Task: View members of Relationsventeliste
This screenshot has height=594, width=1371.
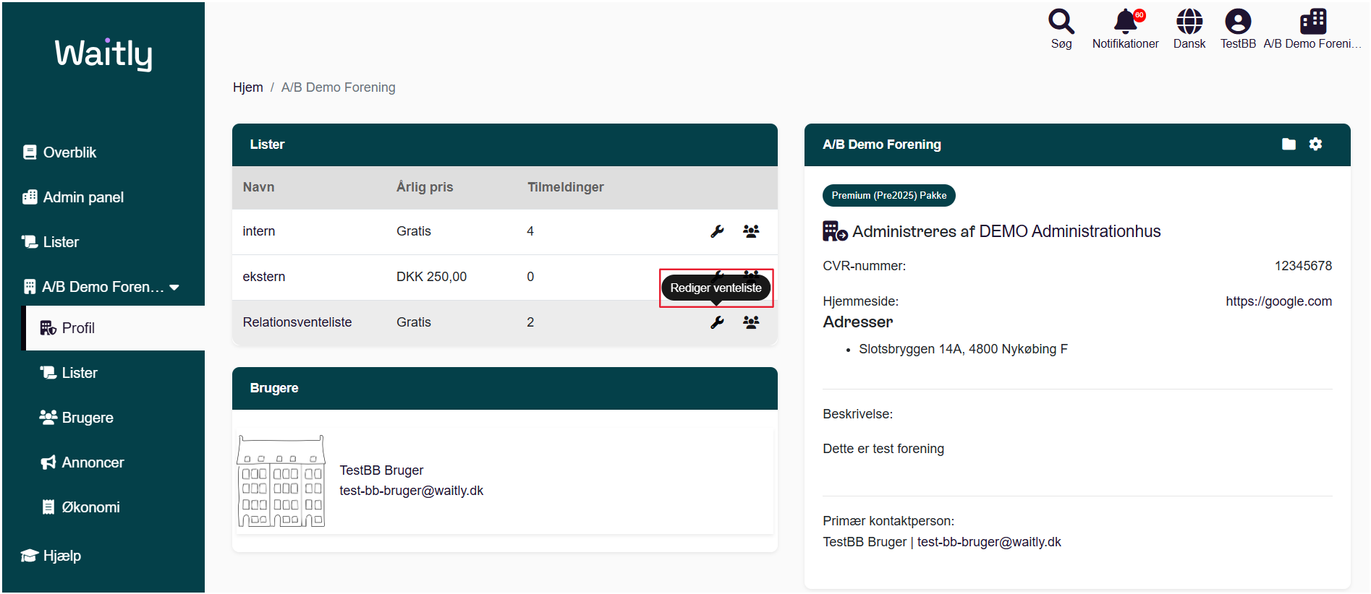Action: (751, 322)
